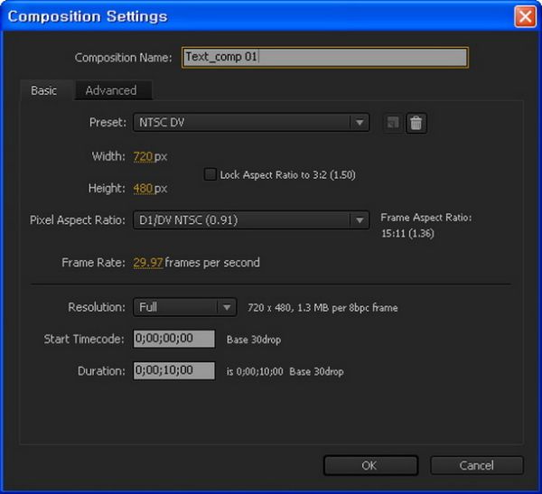This screenshot has height=494, width=542.
Task: Enable Lock Aspect Ratio to 3:2 checkbox
Action: (x=210, y=174)
